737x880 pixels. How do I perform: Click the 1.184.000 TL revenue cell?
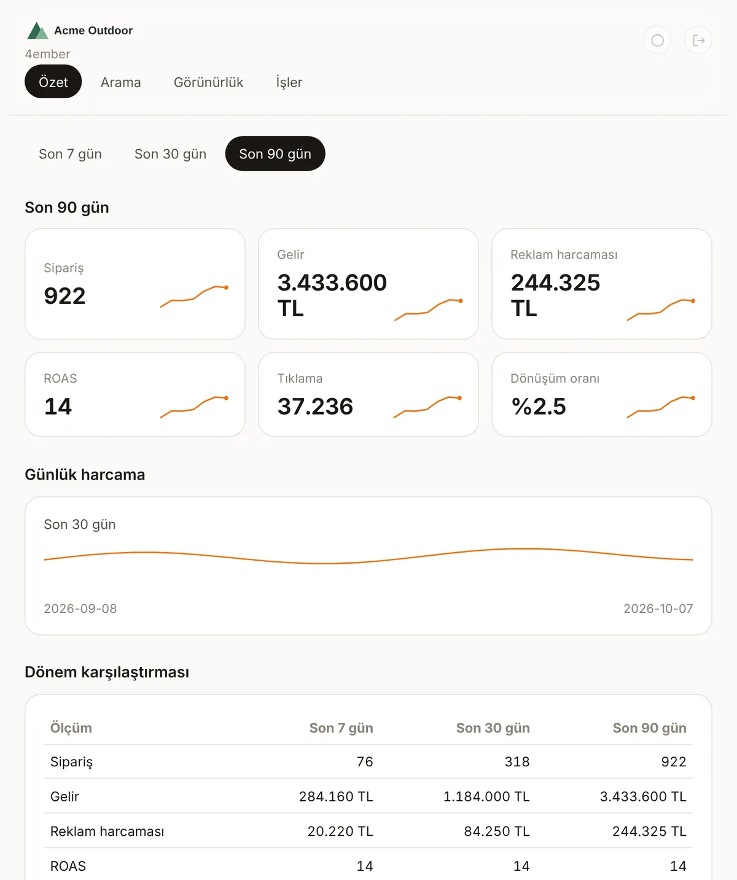[486, 796]
